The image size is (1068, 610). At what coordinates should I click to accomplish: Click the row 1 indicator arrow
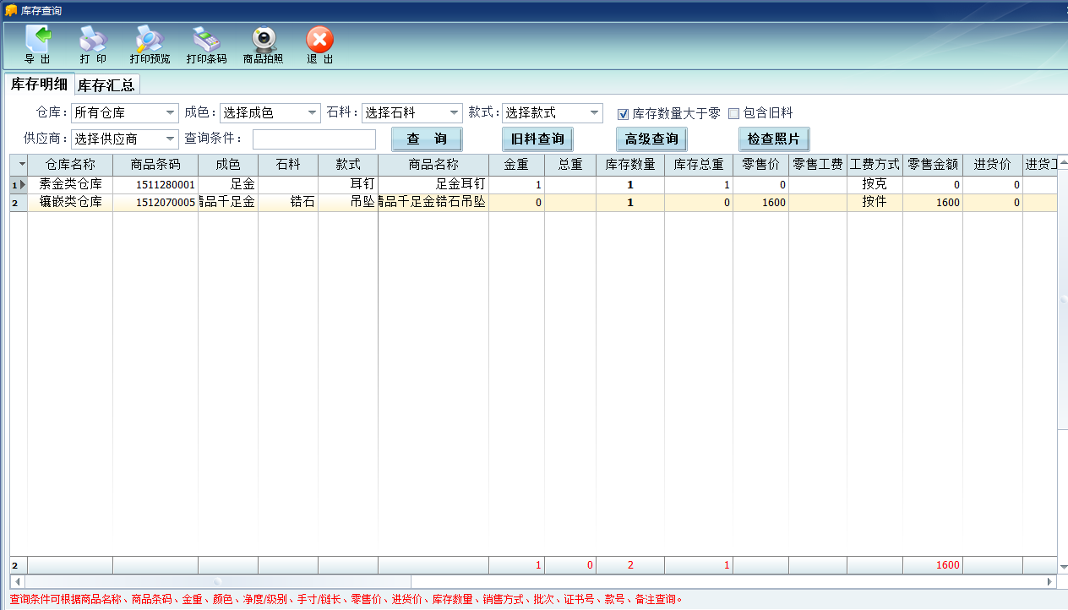point(22,184)
